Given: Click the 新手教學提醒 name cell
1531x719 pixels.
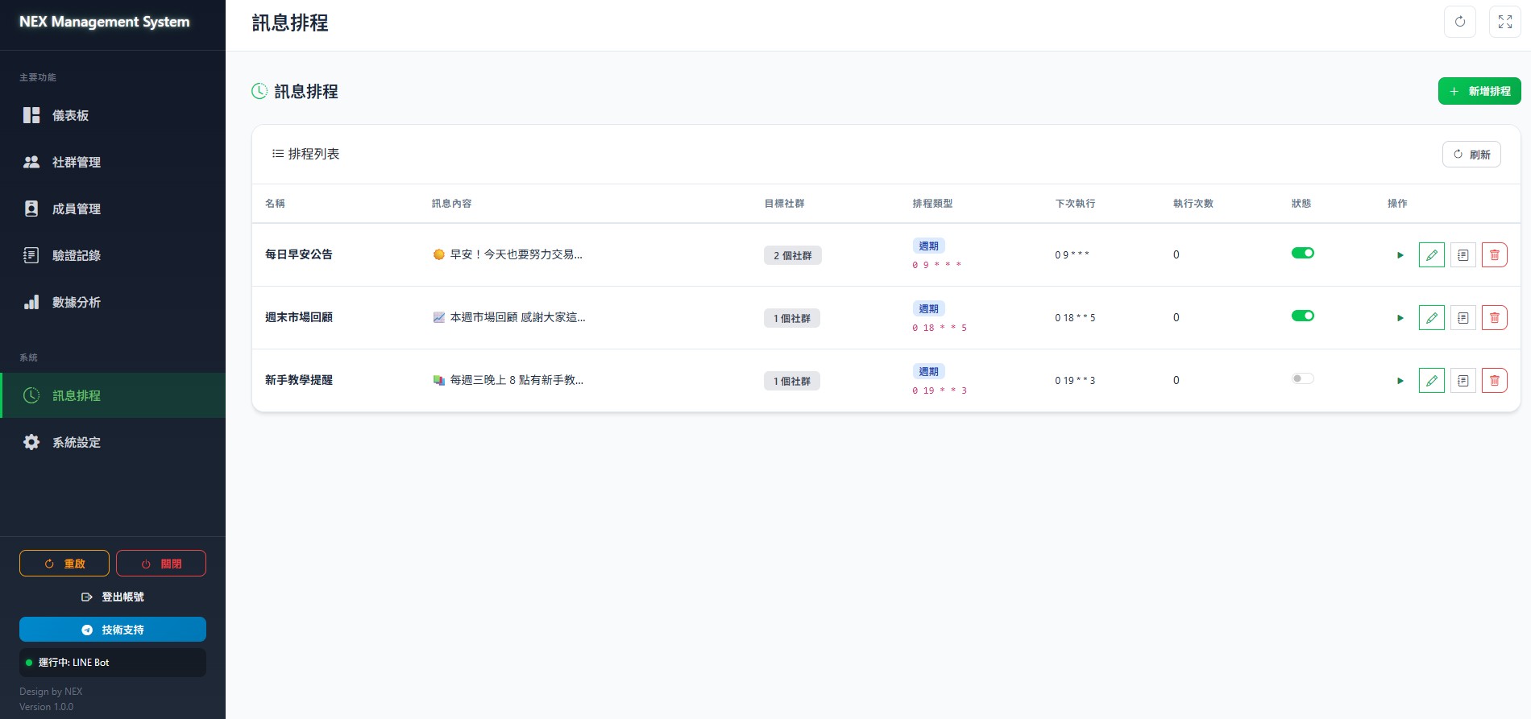Looking at the screenshot, I should pos(299,380).
